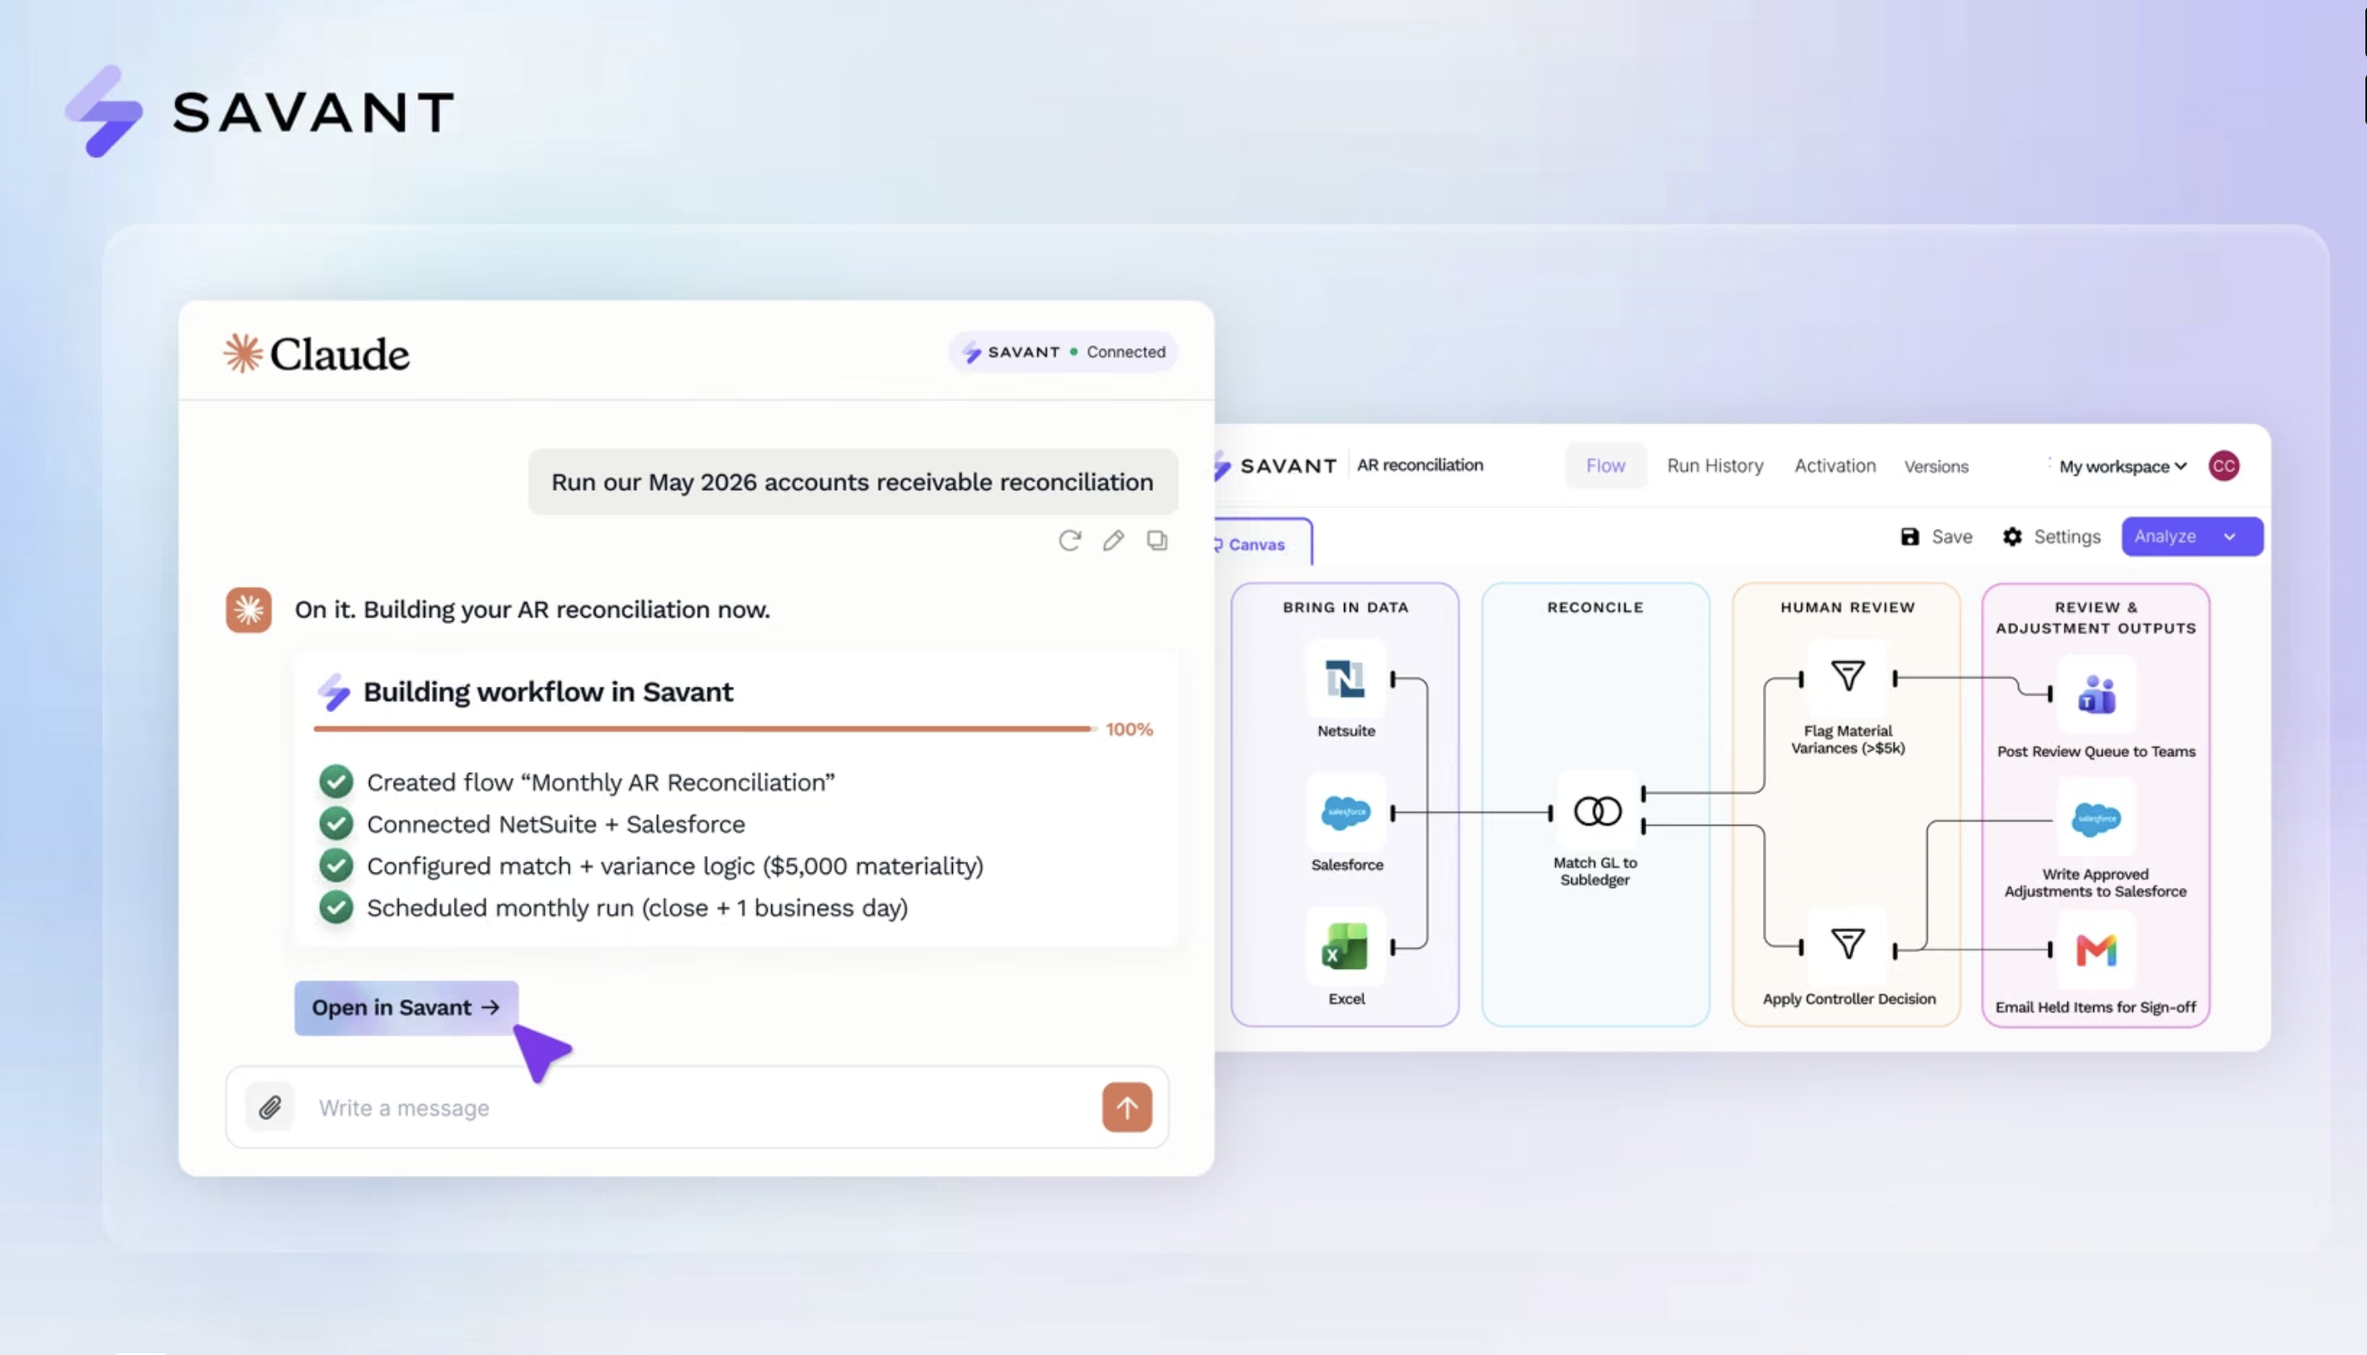Select the Email Held Items Gmail node

(x=2096, y=950)
